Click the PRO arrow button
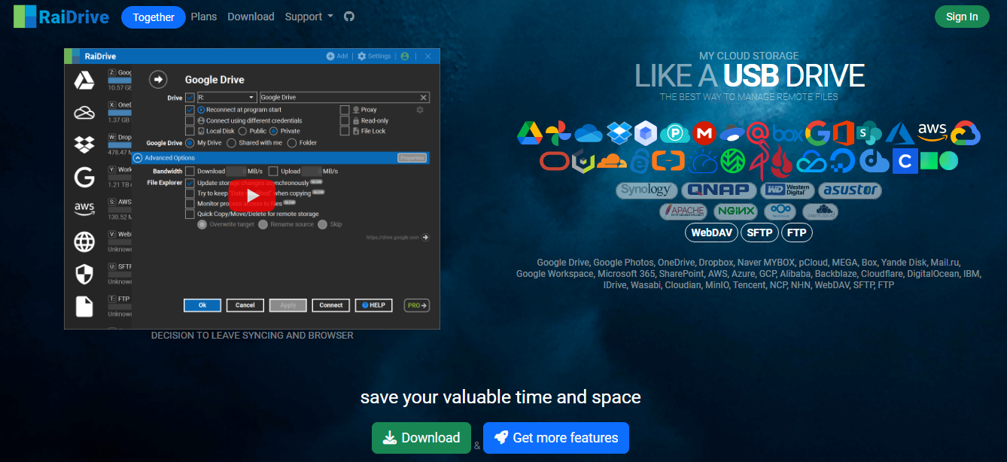 coord(417,305)
